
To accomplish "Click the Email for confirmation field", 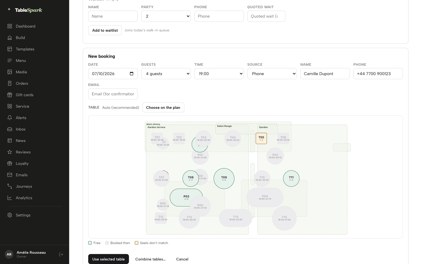I will 113,94.
